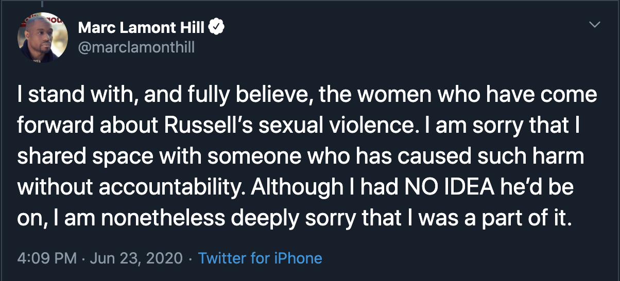Click the @marclamonthill handle
620x281 pixels.
pos(136,48)
